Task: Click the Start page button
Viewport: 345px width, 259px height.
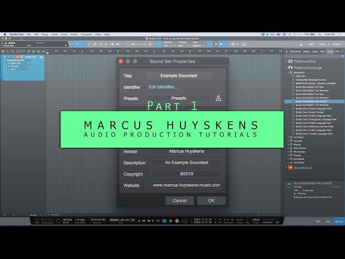Action: tap(311, 44)
